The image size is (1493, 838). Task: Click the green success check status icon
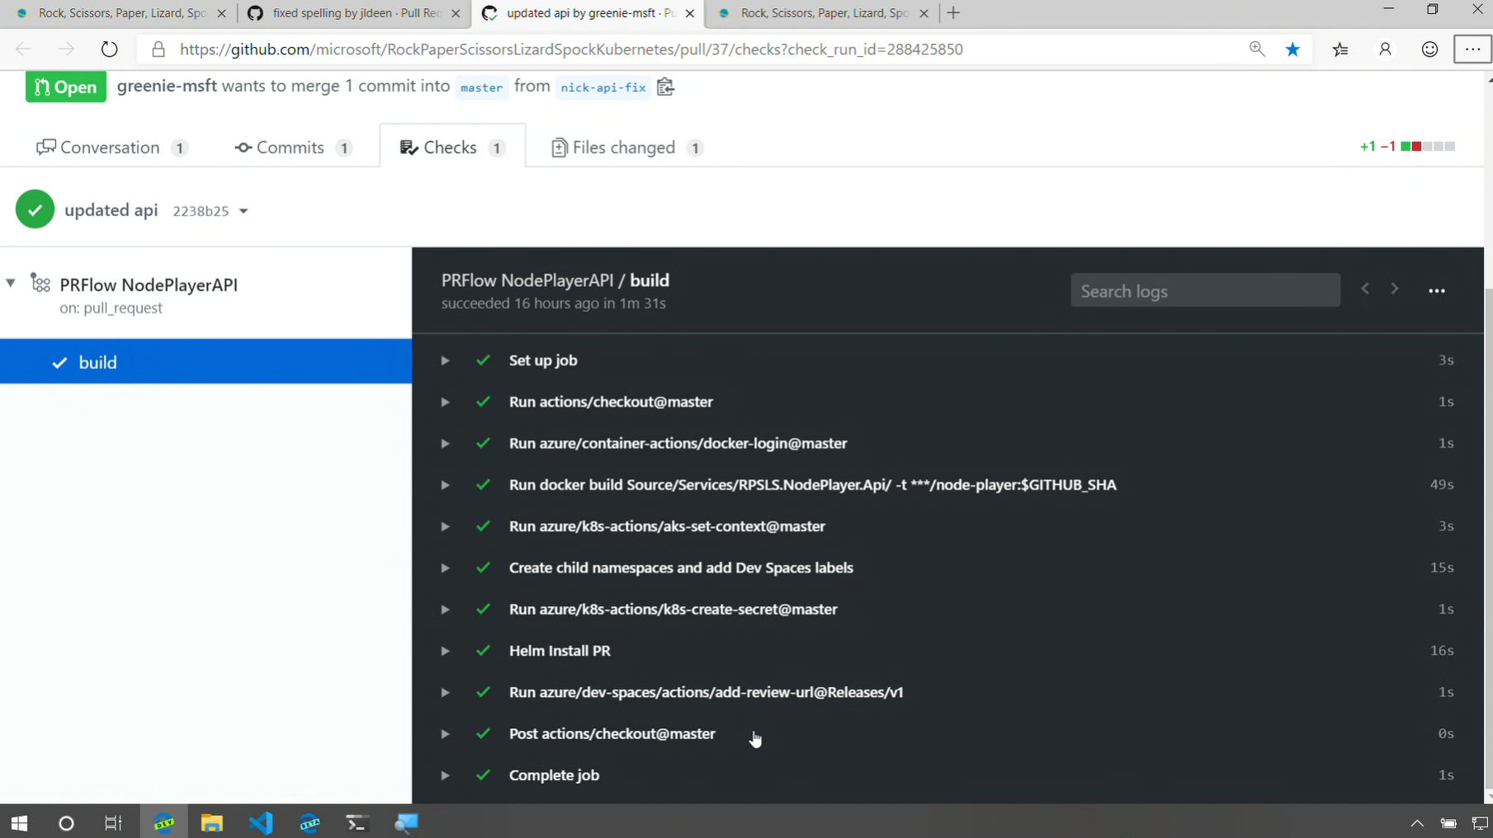35,209
